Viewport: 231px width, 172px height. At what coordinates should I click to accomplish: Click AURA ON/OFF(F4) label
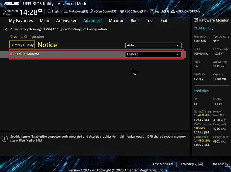(188, 11)
